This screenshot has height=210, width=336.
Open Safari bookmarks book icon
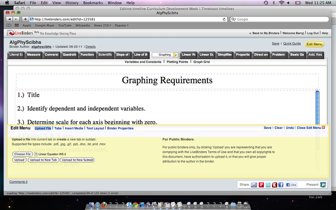click(9, 25)
